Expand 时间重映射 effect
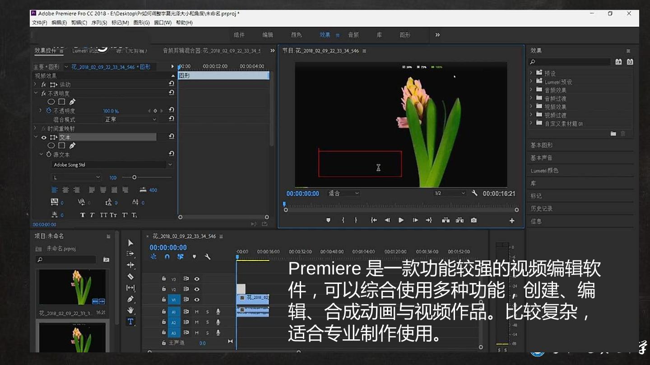 [36, 128]
